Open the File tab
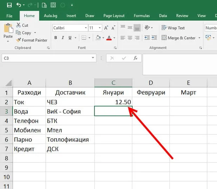 coord(9,16)
